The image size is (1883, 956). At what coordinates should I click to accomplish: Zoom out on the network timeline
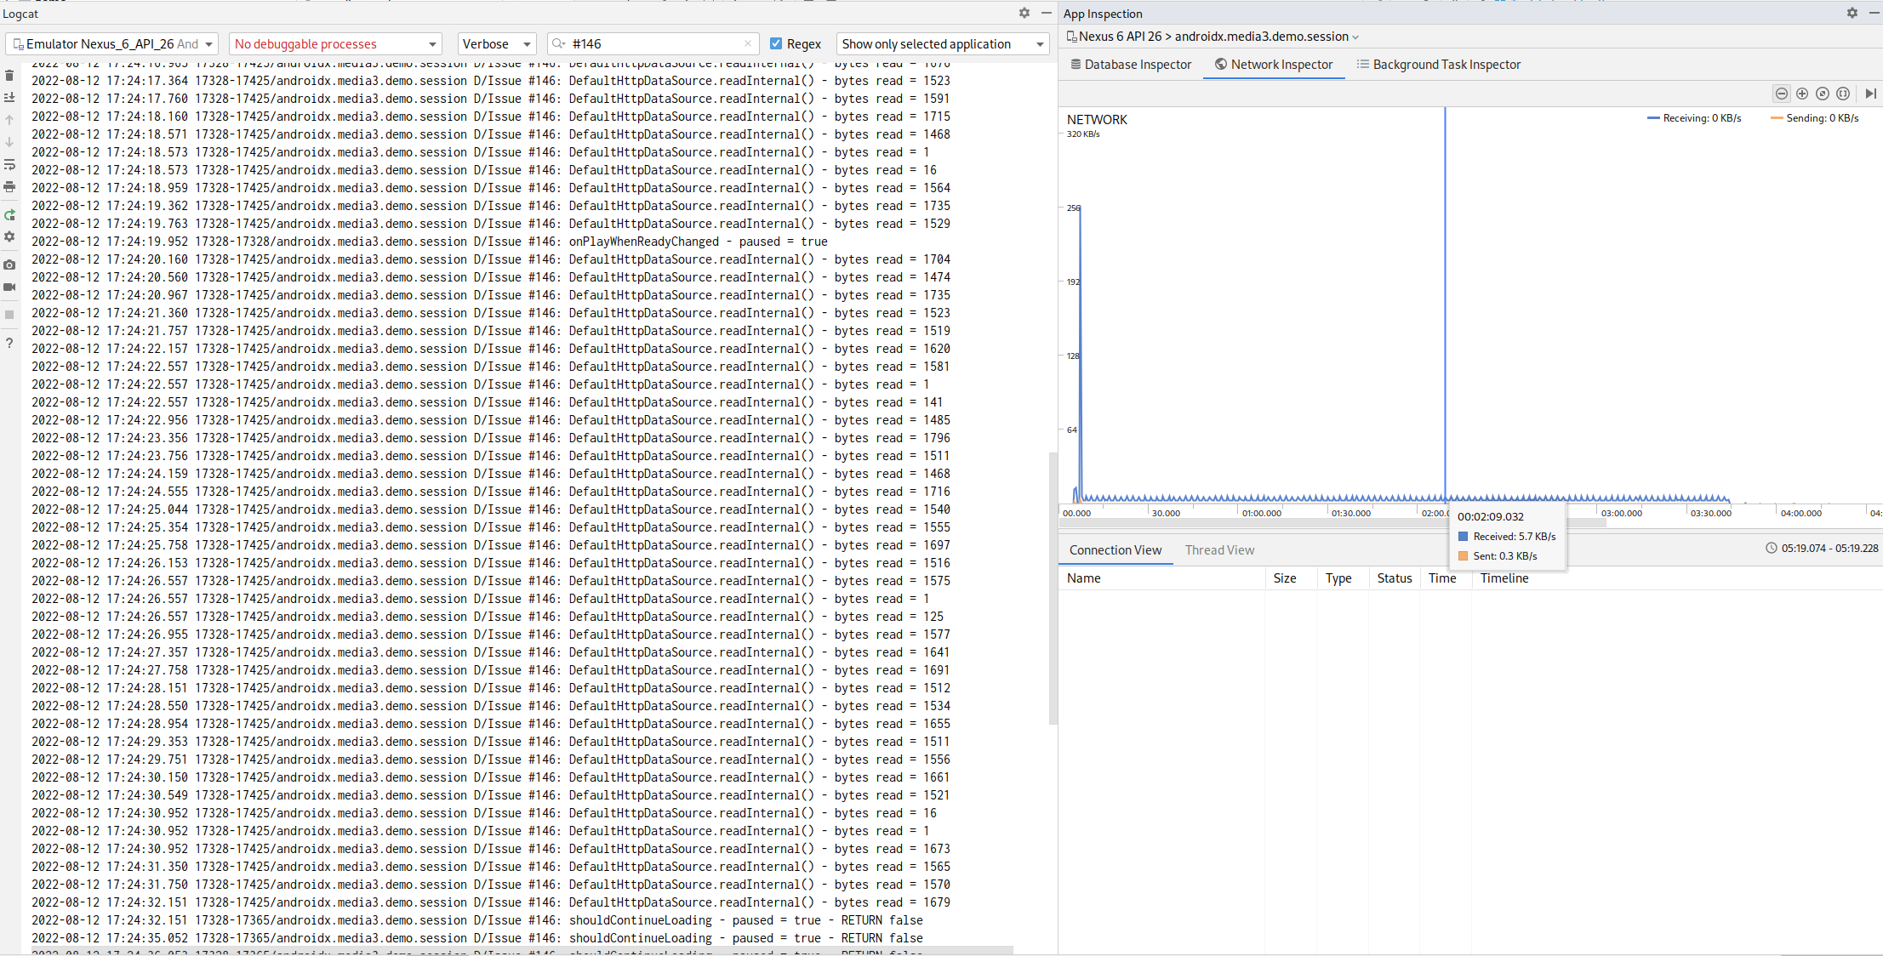(x=1781, y=94)
